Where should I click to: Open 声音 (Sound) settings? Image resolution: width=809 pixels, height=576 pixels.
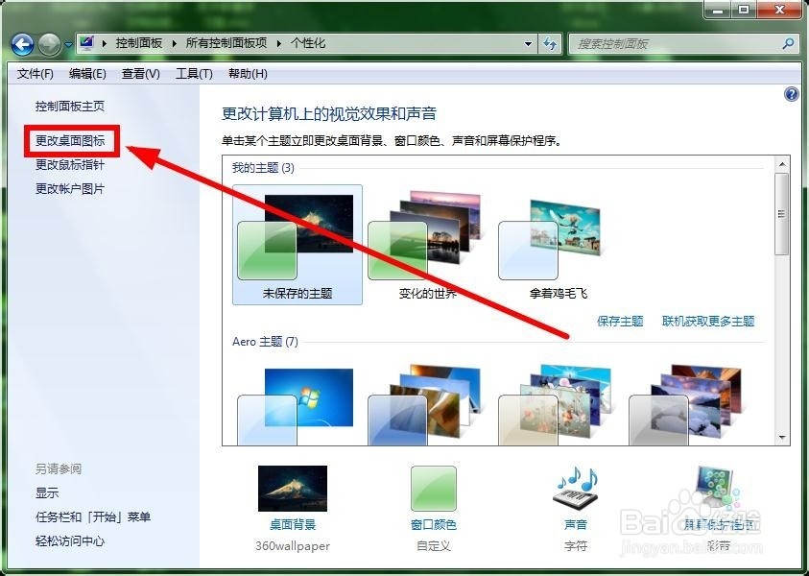pos(575,488)
